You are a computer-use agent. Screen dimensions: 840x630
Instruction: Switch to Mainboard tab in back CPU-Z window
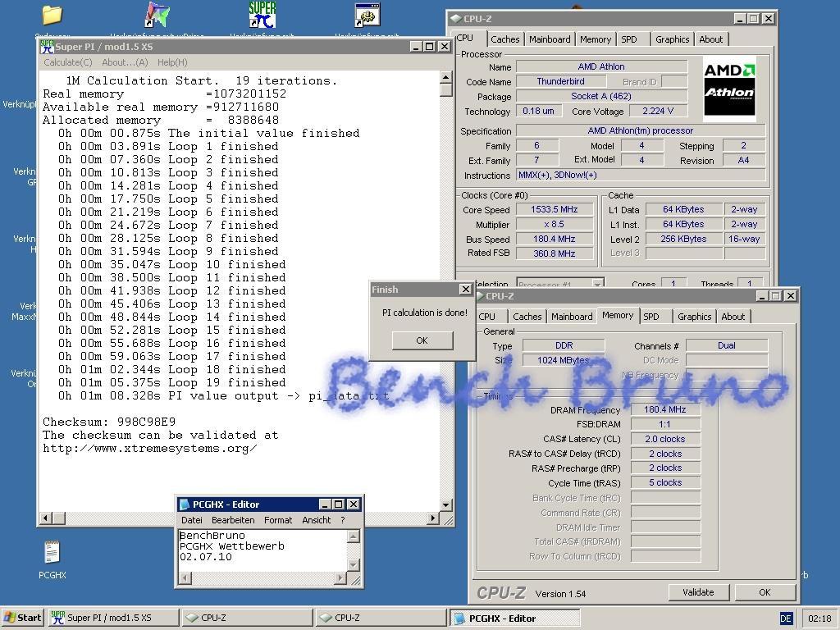(x=550, y=39)
